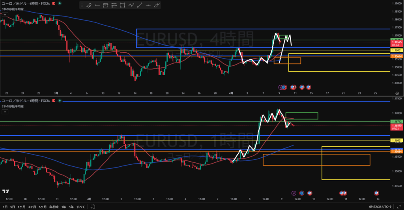Click the red flag beside 4-hour symbol title
404x210 pixels.
tap(54, 3)
